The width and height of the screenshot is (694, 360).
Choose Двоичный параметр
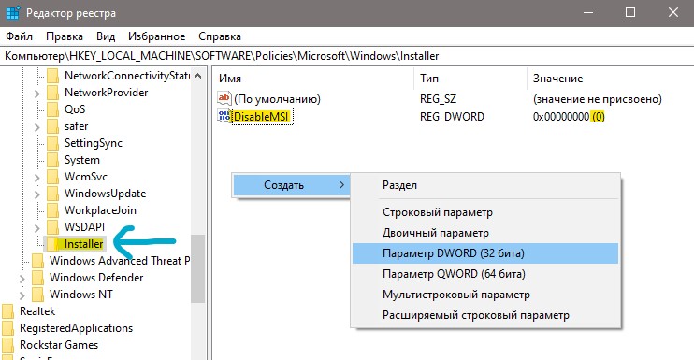[485, 233]
